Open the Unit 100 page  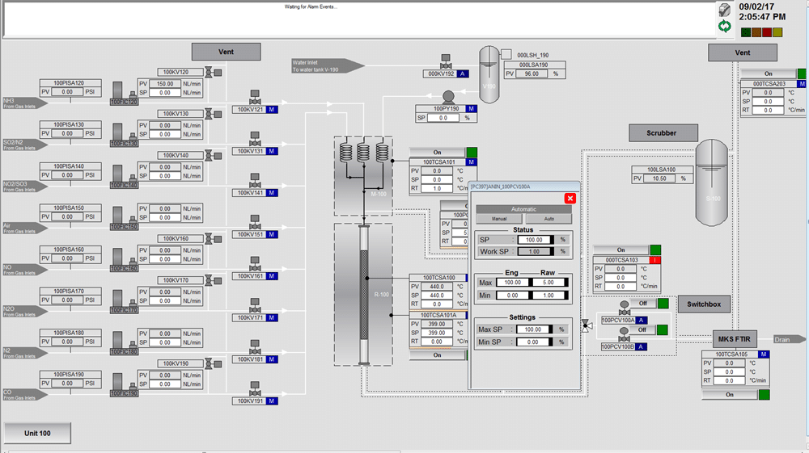38,434
